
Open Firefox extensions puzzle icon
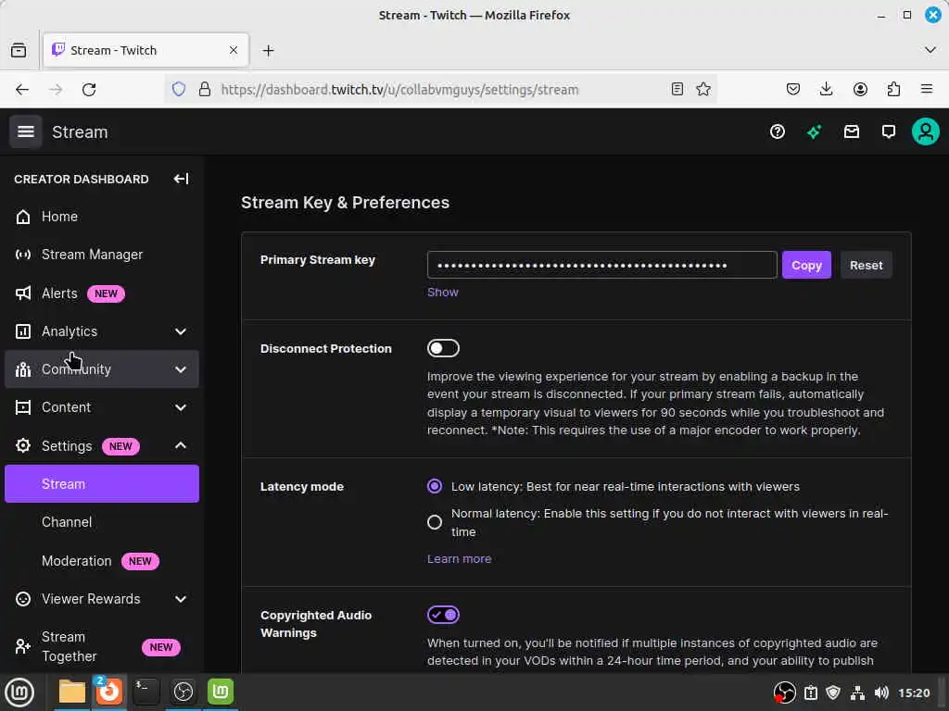[x=893, y=90]
